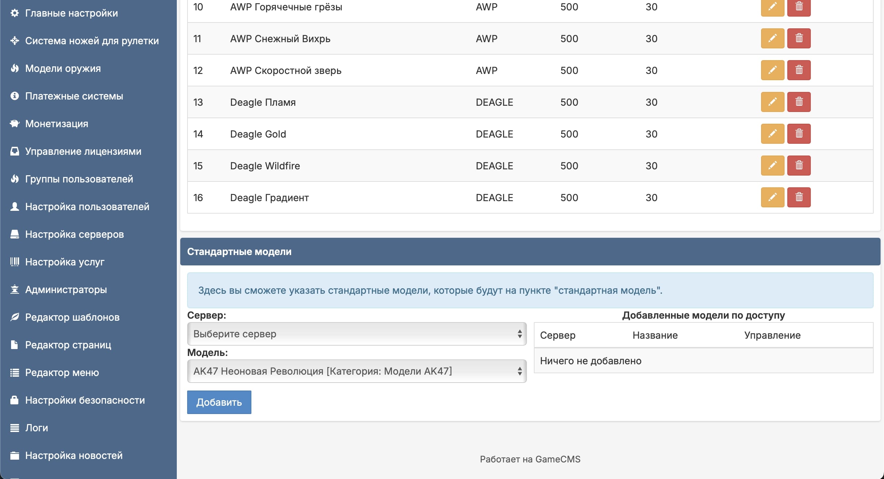Click the gear icon beside Главные настройки
884x479 pixels.
[15, 13]
